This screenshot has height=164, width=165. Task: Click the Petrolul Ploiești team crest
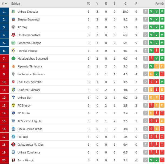pyautogui.click(x=14, y=51)
